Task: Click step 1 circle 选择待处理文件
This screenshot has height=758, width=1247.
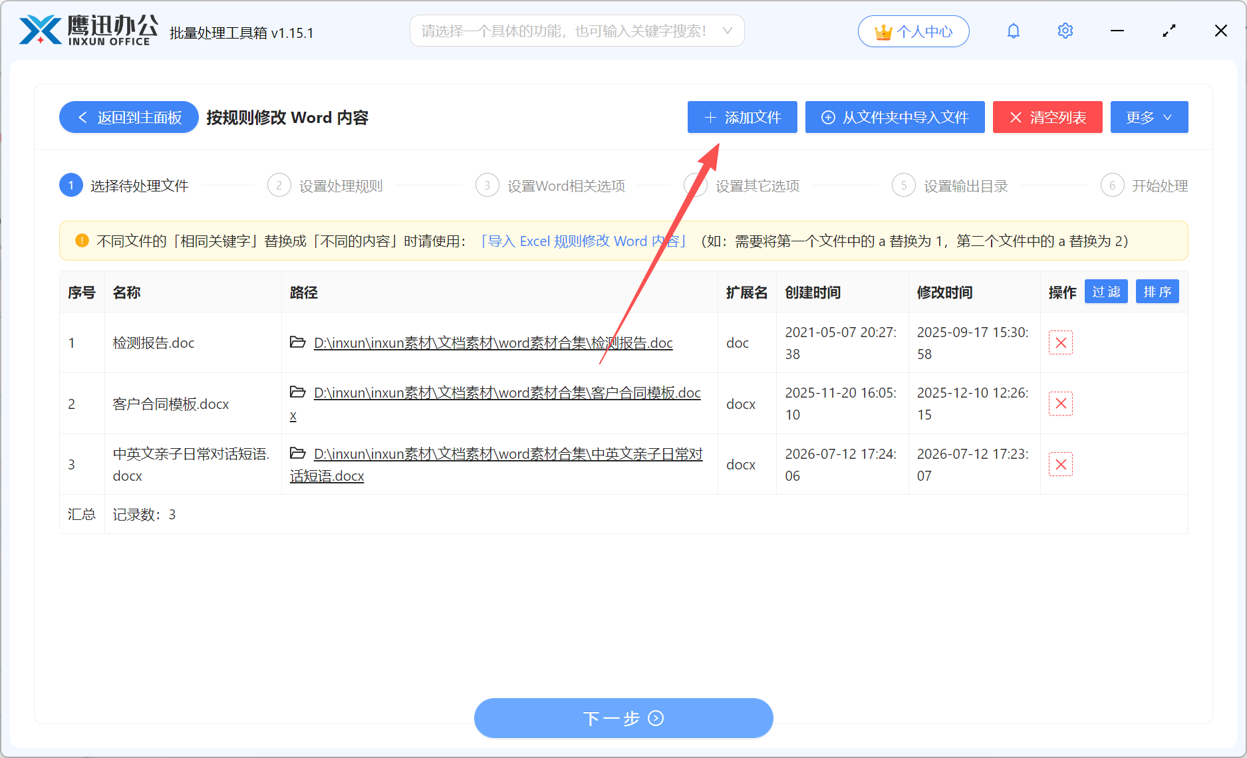Action: pyautogui.click(x=71, y=186)
